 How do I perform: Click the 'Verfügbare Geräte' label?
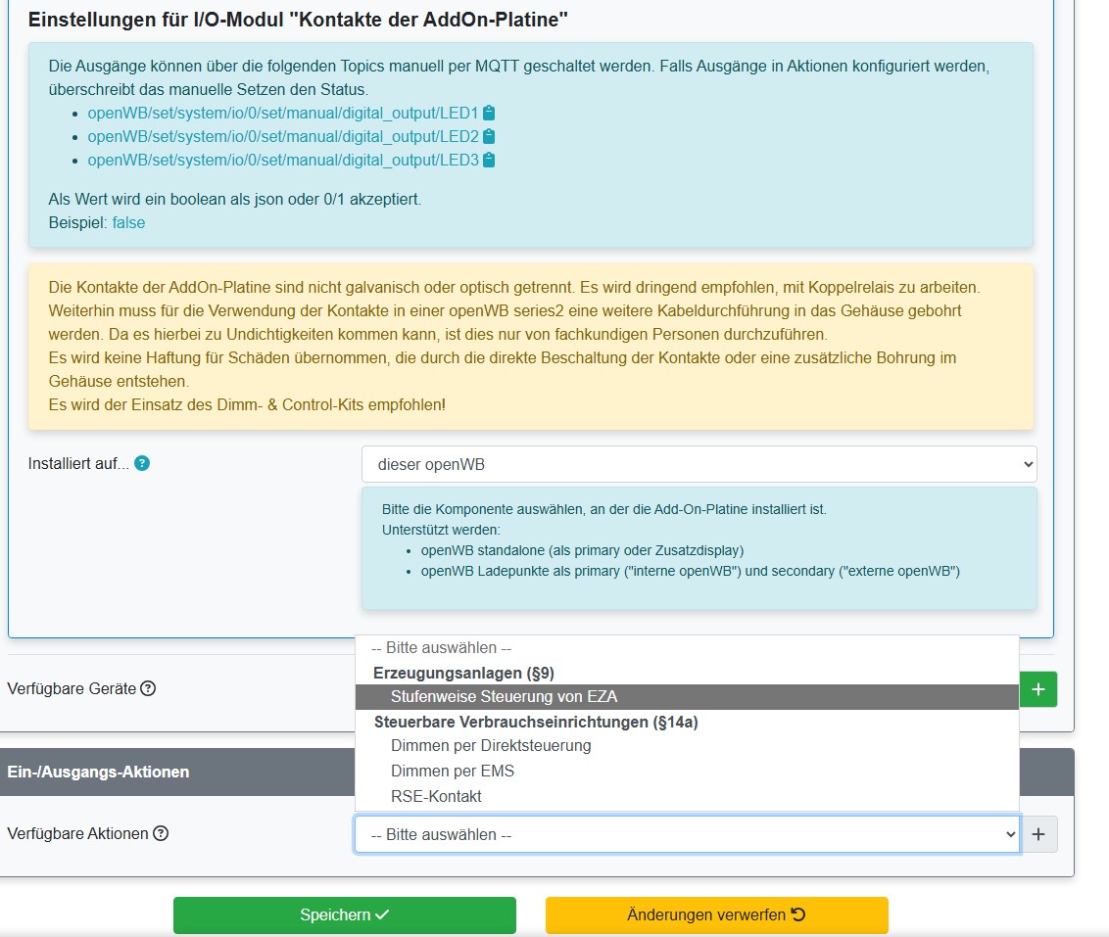tap(72, 689)
